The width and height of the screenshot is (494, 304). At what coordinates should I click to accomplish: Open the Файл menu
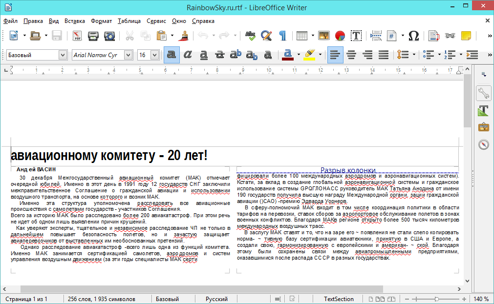[x=10, y=21]
